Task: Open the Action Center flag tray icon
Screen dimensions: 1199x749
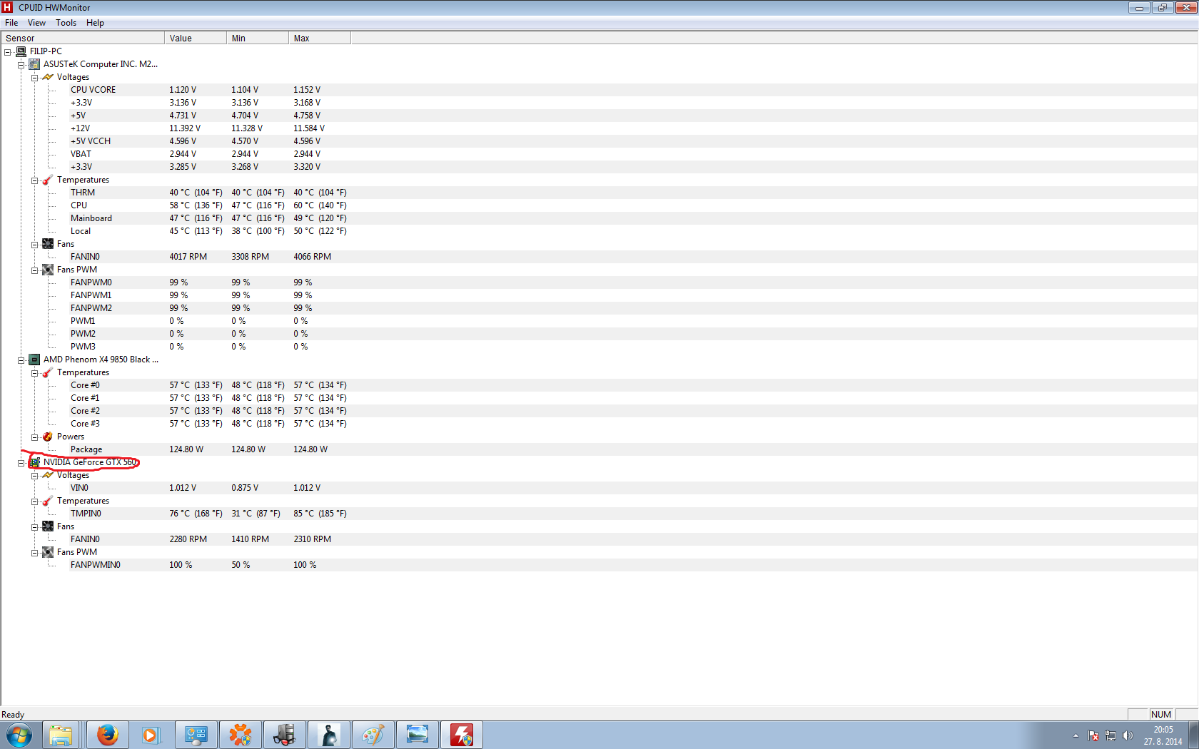Action: (x=1093, y=735)
